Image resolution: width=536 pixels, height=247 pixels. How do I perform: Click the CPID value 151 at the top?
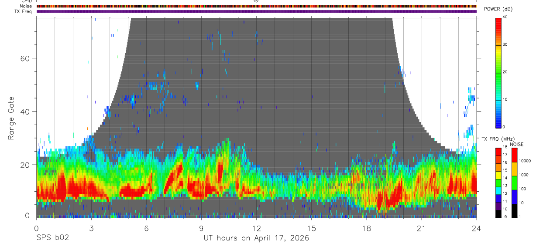click(257, 1)
